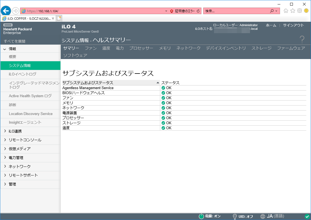Click the OK status icon for ファン
Viewport: 311px width, 220px height.
coord(163,98)
